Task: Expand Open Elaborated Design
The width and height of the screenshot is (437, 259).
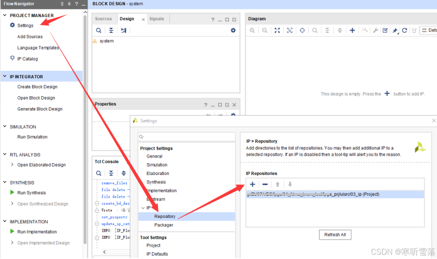Action: (12, 165)
